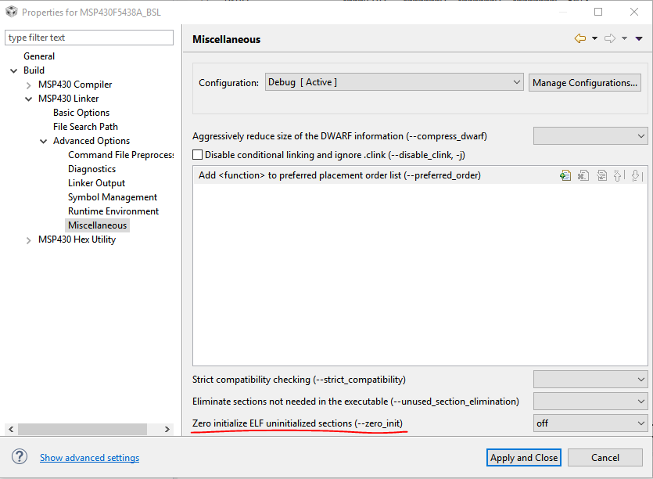Open the forward history dropdown arrow
Viewport: 653px width, 479px height.
pos(624,39)
